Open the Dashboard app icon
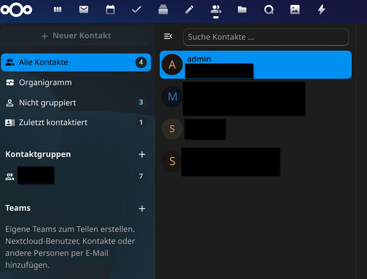367x279 pixels. pos(58,10)
